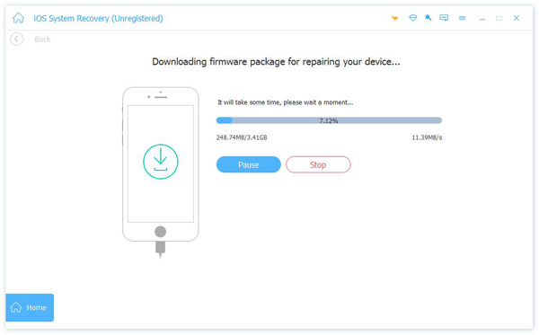Click the blue Home button at bottom left
Viewport: 539px width, 335px height.
click(30, 307)
